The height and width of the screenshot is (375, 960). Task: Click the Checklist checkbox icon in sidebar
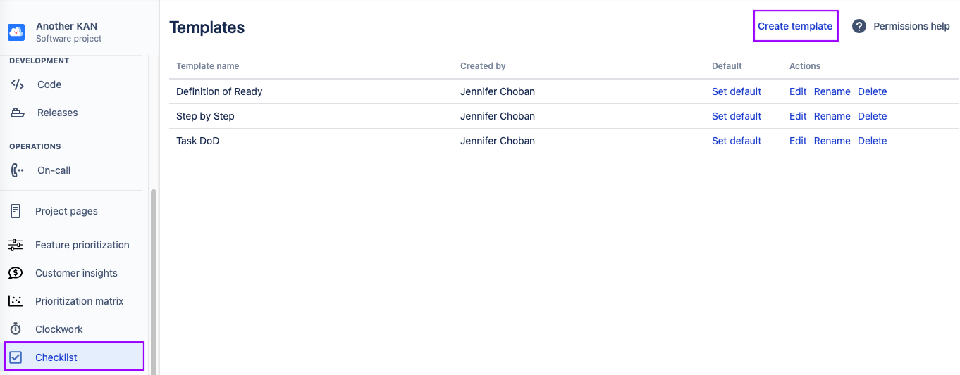point(16,357)
